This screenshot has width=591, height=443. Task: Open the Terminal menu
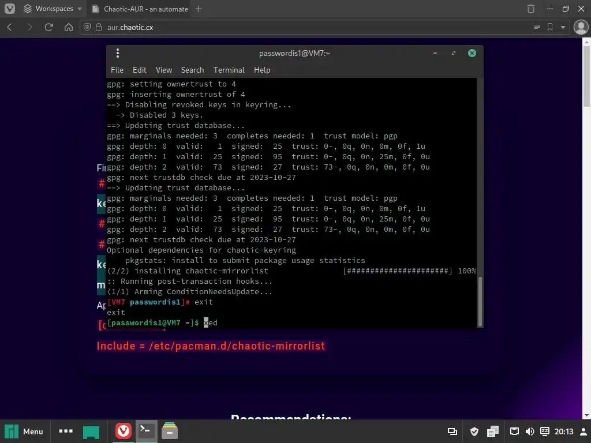point(229,70)
